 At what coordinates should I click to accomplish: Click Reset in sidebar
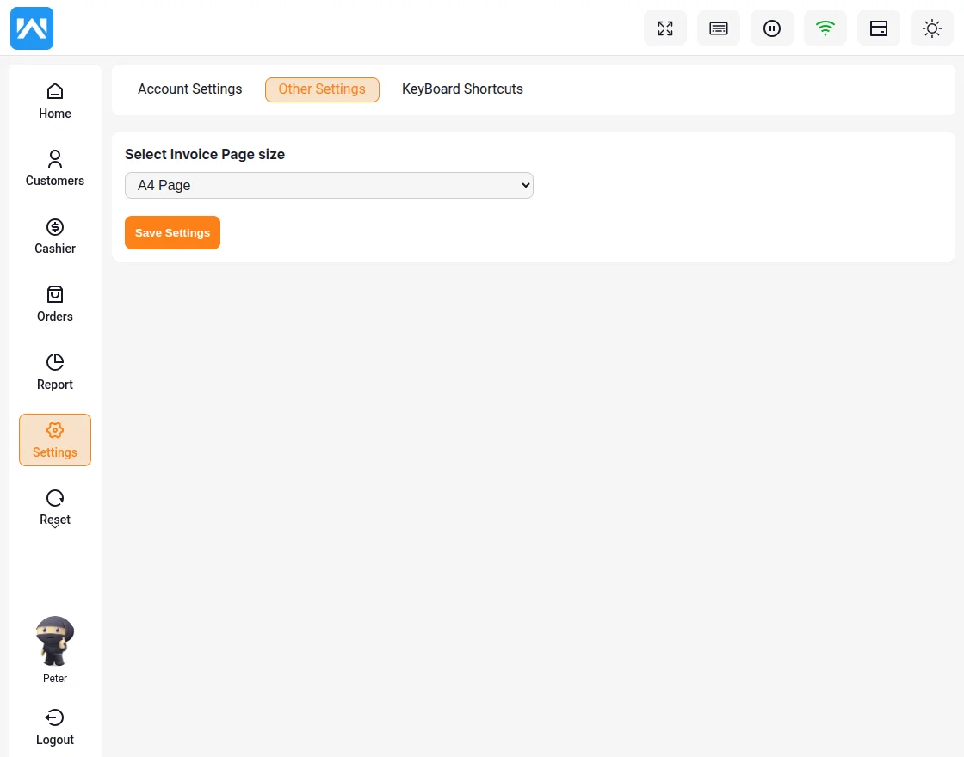[x=55, y=508]
